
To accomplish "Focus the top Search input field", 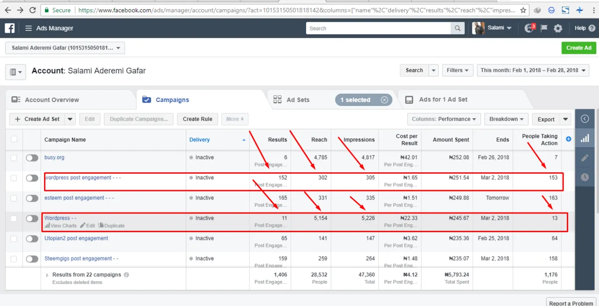I will (379, 28).
